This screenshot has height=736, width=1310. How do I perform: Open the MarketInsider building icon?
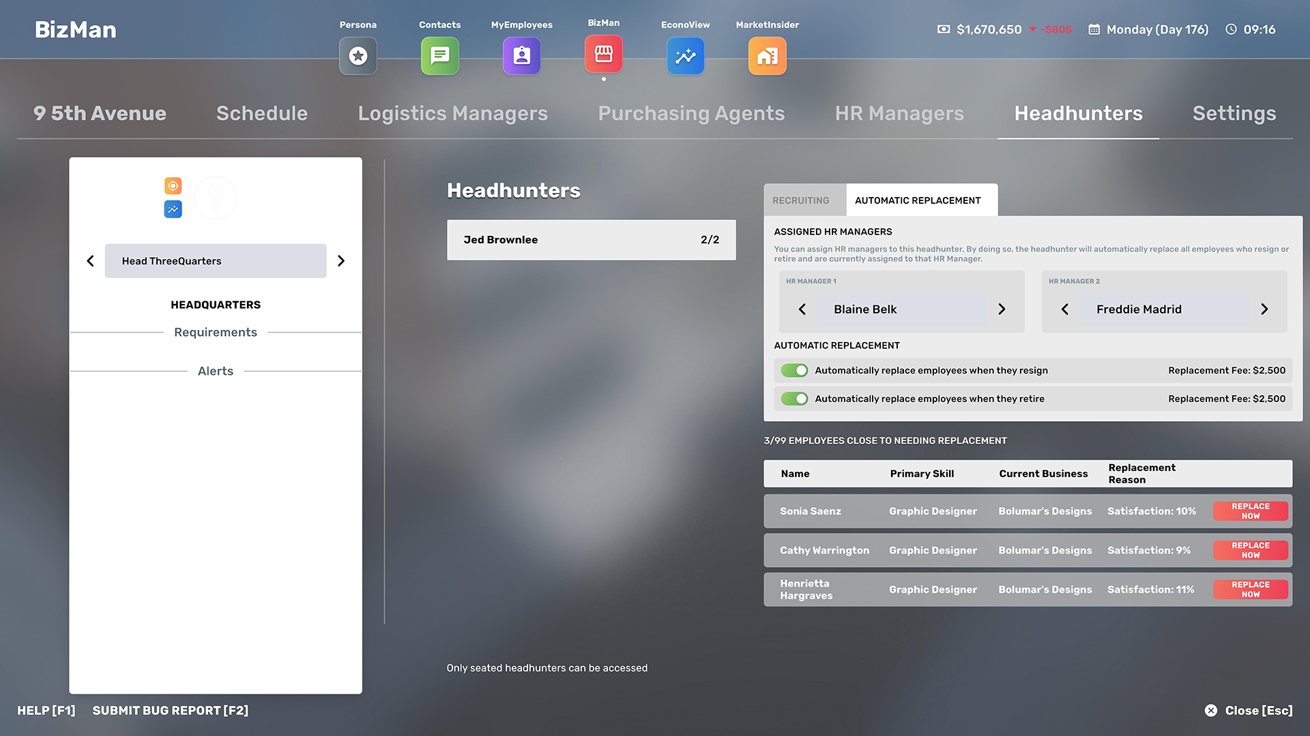click(x=767, y=56)
